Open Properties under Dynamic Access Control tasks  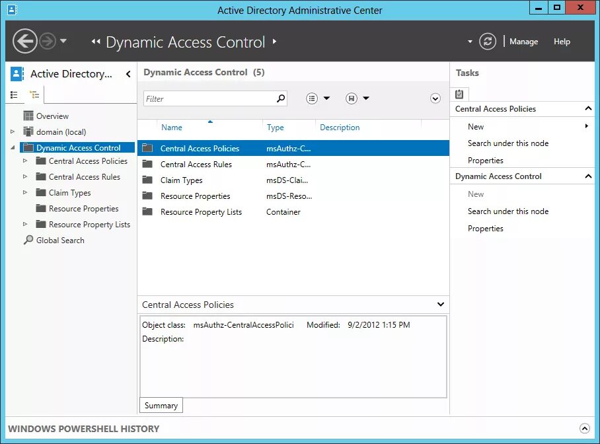click(485, 229)
